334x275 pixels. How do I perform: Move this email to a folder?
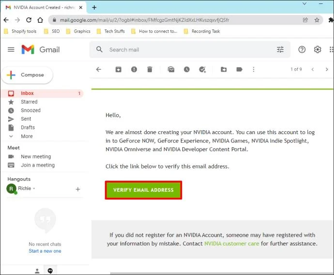tap(224, 69)
